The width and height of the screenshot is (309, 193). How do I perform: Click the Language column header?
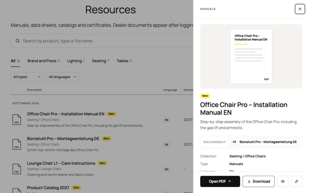pyautogui.click(x=170, y=90)
